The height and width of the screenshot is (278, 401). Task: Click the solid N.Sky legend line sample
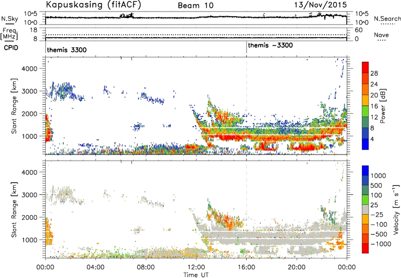point(10,24)
